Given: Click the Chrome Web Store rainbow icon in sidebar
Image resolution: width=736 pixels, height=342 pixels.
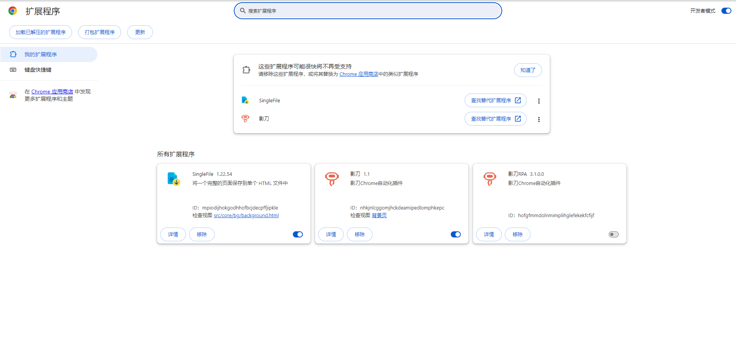Looking at the screenshot, I should click(13, 95).
